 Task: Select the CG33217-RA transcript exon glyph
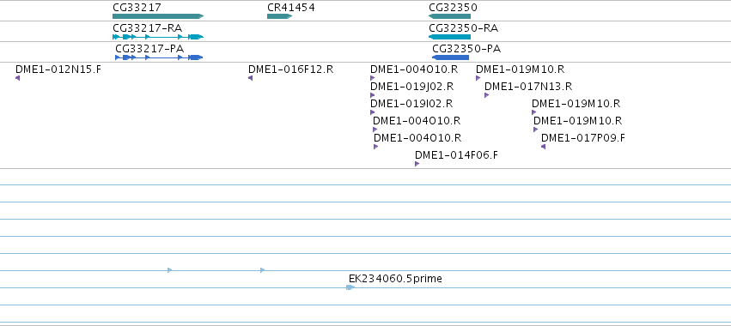pos(158,37)
